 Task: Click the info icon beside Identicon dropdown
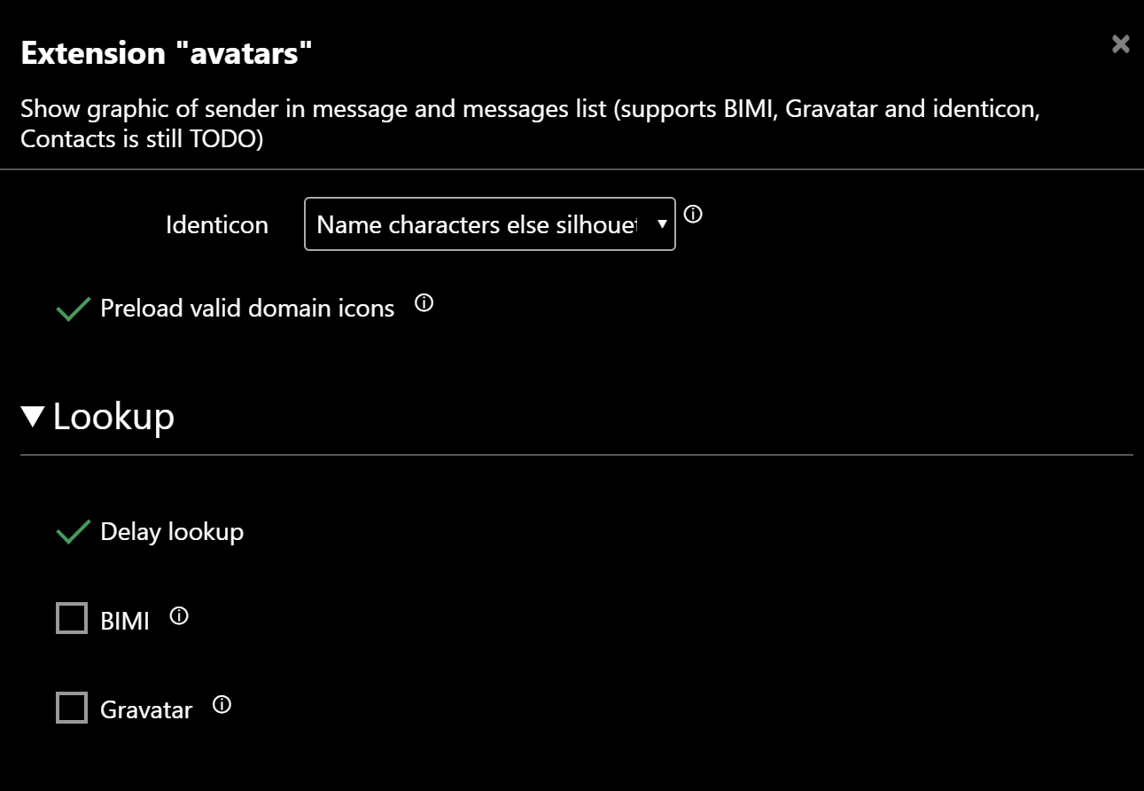point(694,214)
